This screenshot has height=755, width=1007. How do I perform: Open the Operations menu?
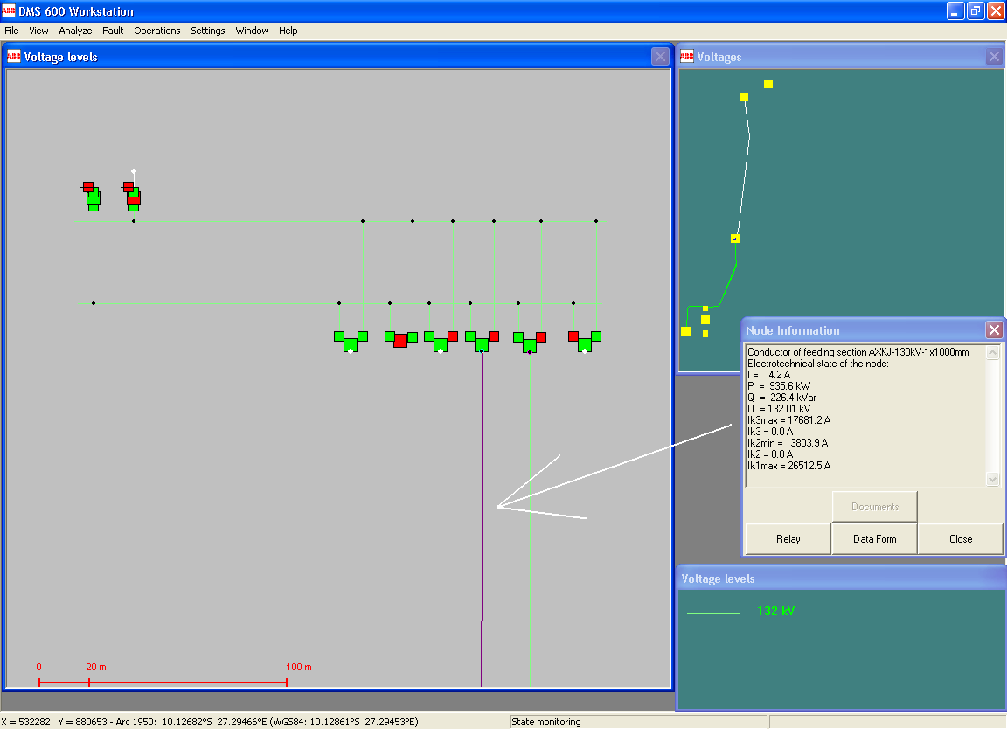click(156, 31)
